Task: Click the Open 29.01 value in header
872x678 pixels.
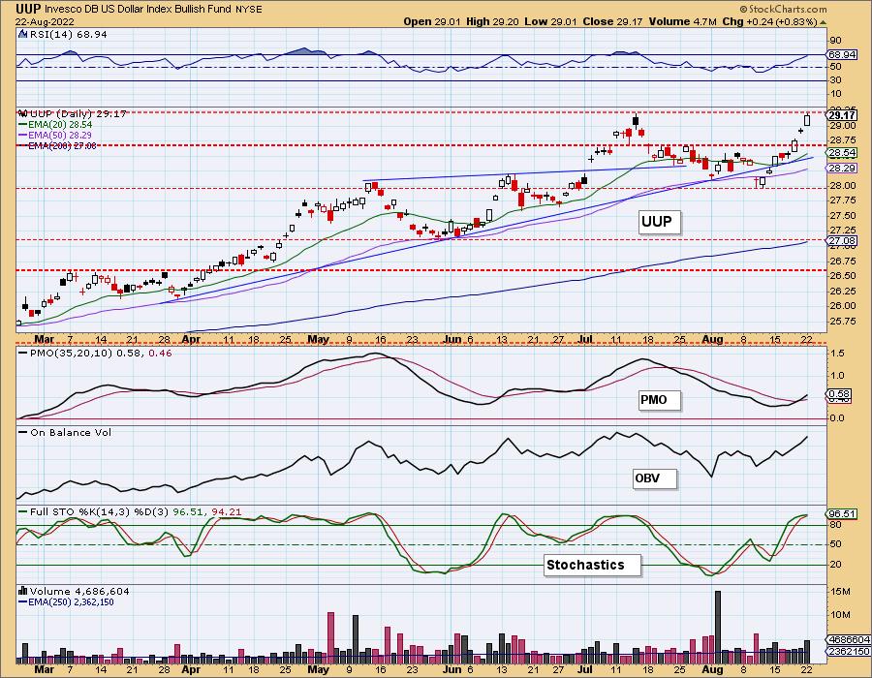Action: [x=433, y=21]
